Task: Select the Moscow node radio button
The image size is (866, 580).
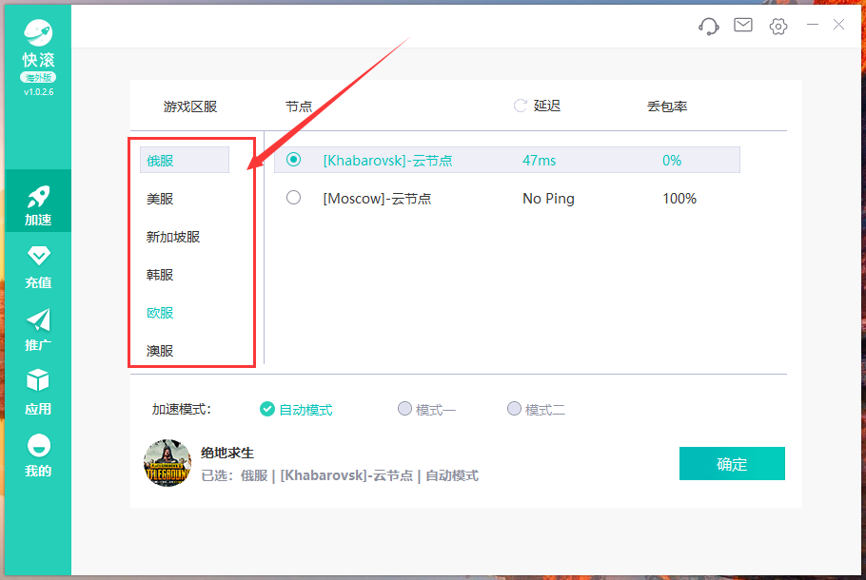Action: pos(294,198)
